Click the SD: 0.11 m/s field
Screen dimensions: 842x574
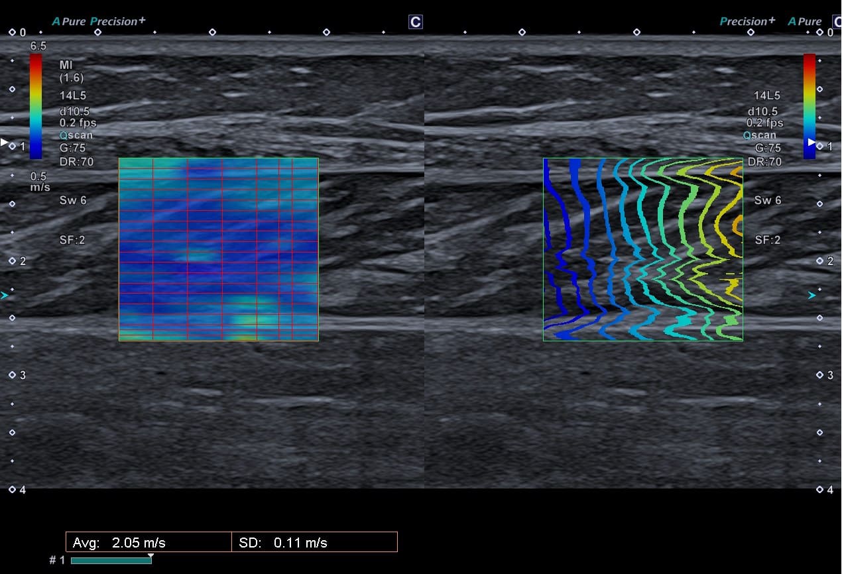pyautogui.click(x=315, y=542)
